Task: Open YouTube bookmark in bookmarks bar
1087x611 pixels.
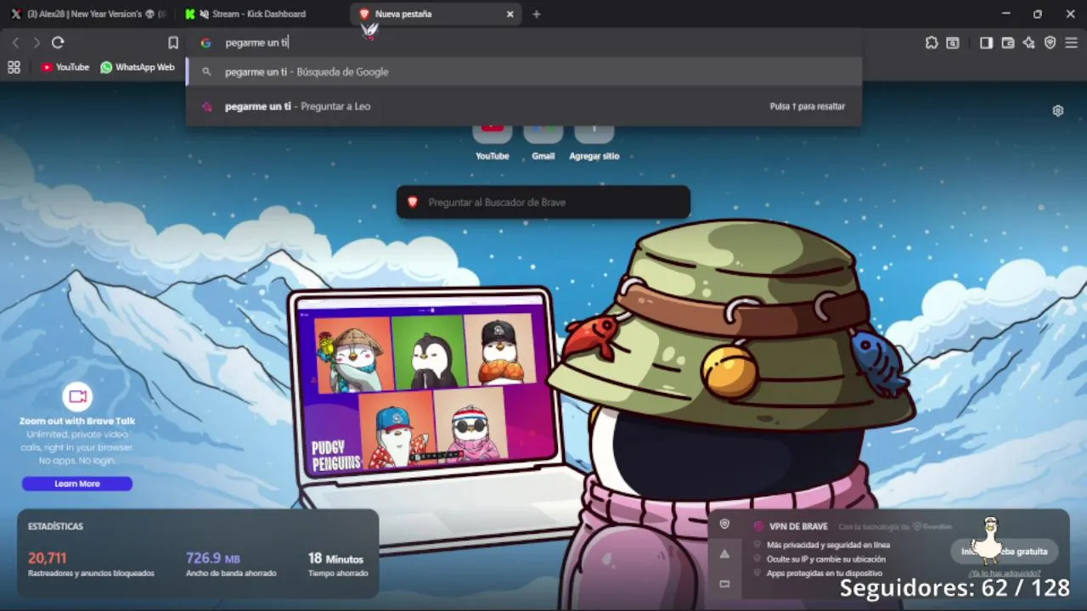Action: 65,67
